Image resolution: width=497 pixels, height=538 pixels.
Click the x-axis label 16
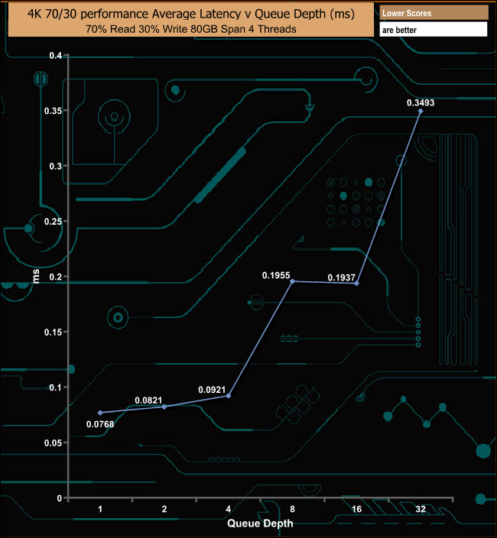point(356,509)
